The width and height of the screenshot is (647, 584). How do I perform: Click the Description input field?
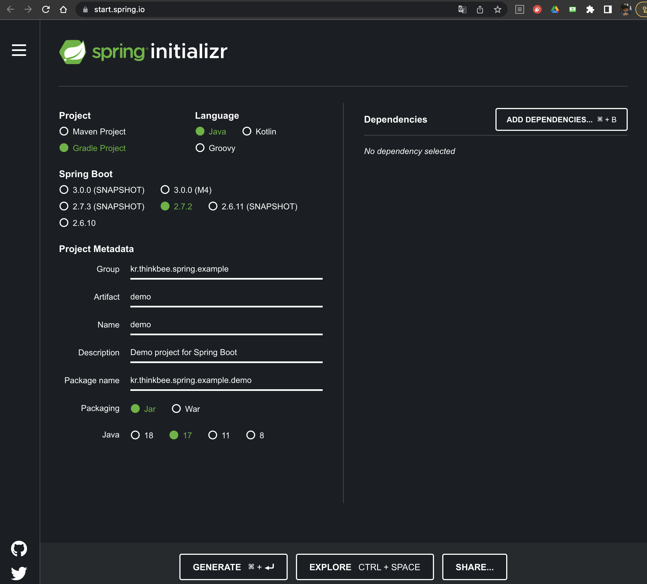click(226, 353)
